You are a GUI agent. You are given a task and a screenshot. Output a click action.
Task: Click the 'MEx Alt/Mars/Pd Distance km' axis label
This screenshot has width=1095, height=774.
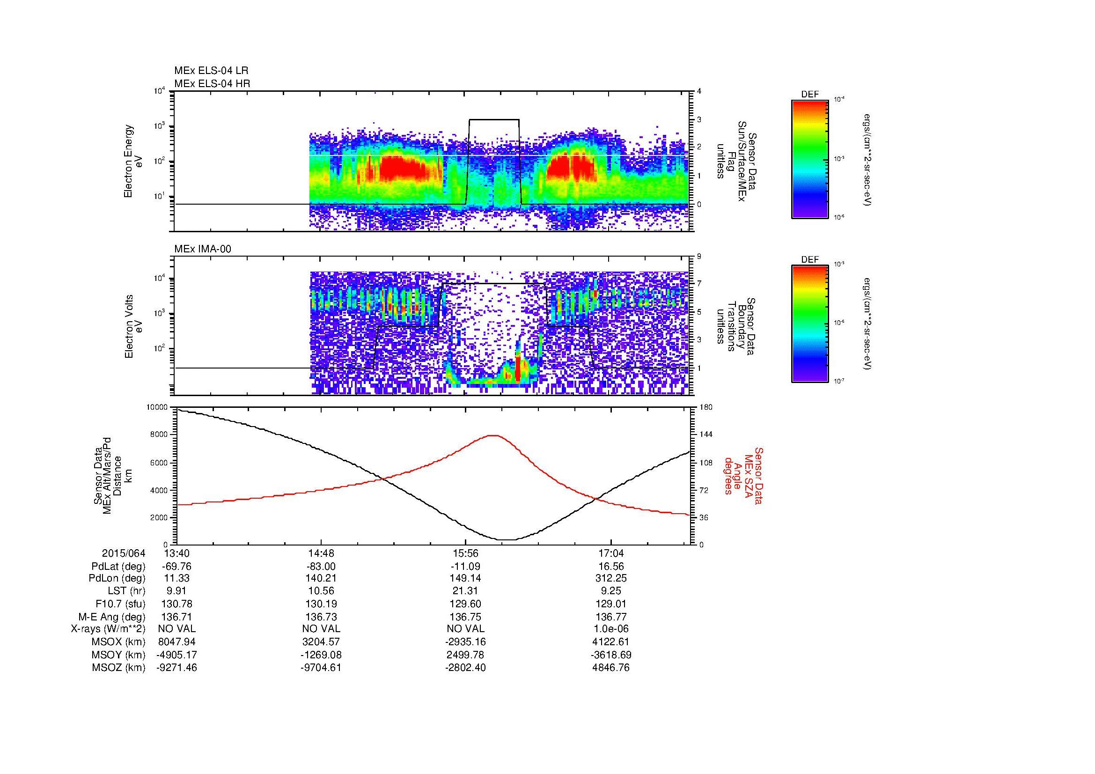coord(113,475)
